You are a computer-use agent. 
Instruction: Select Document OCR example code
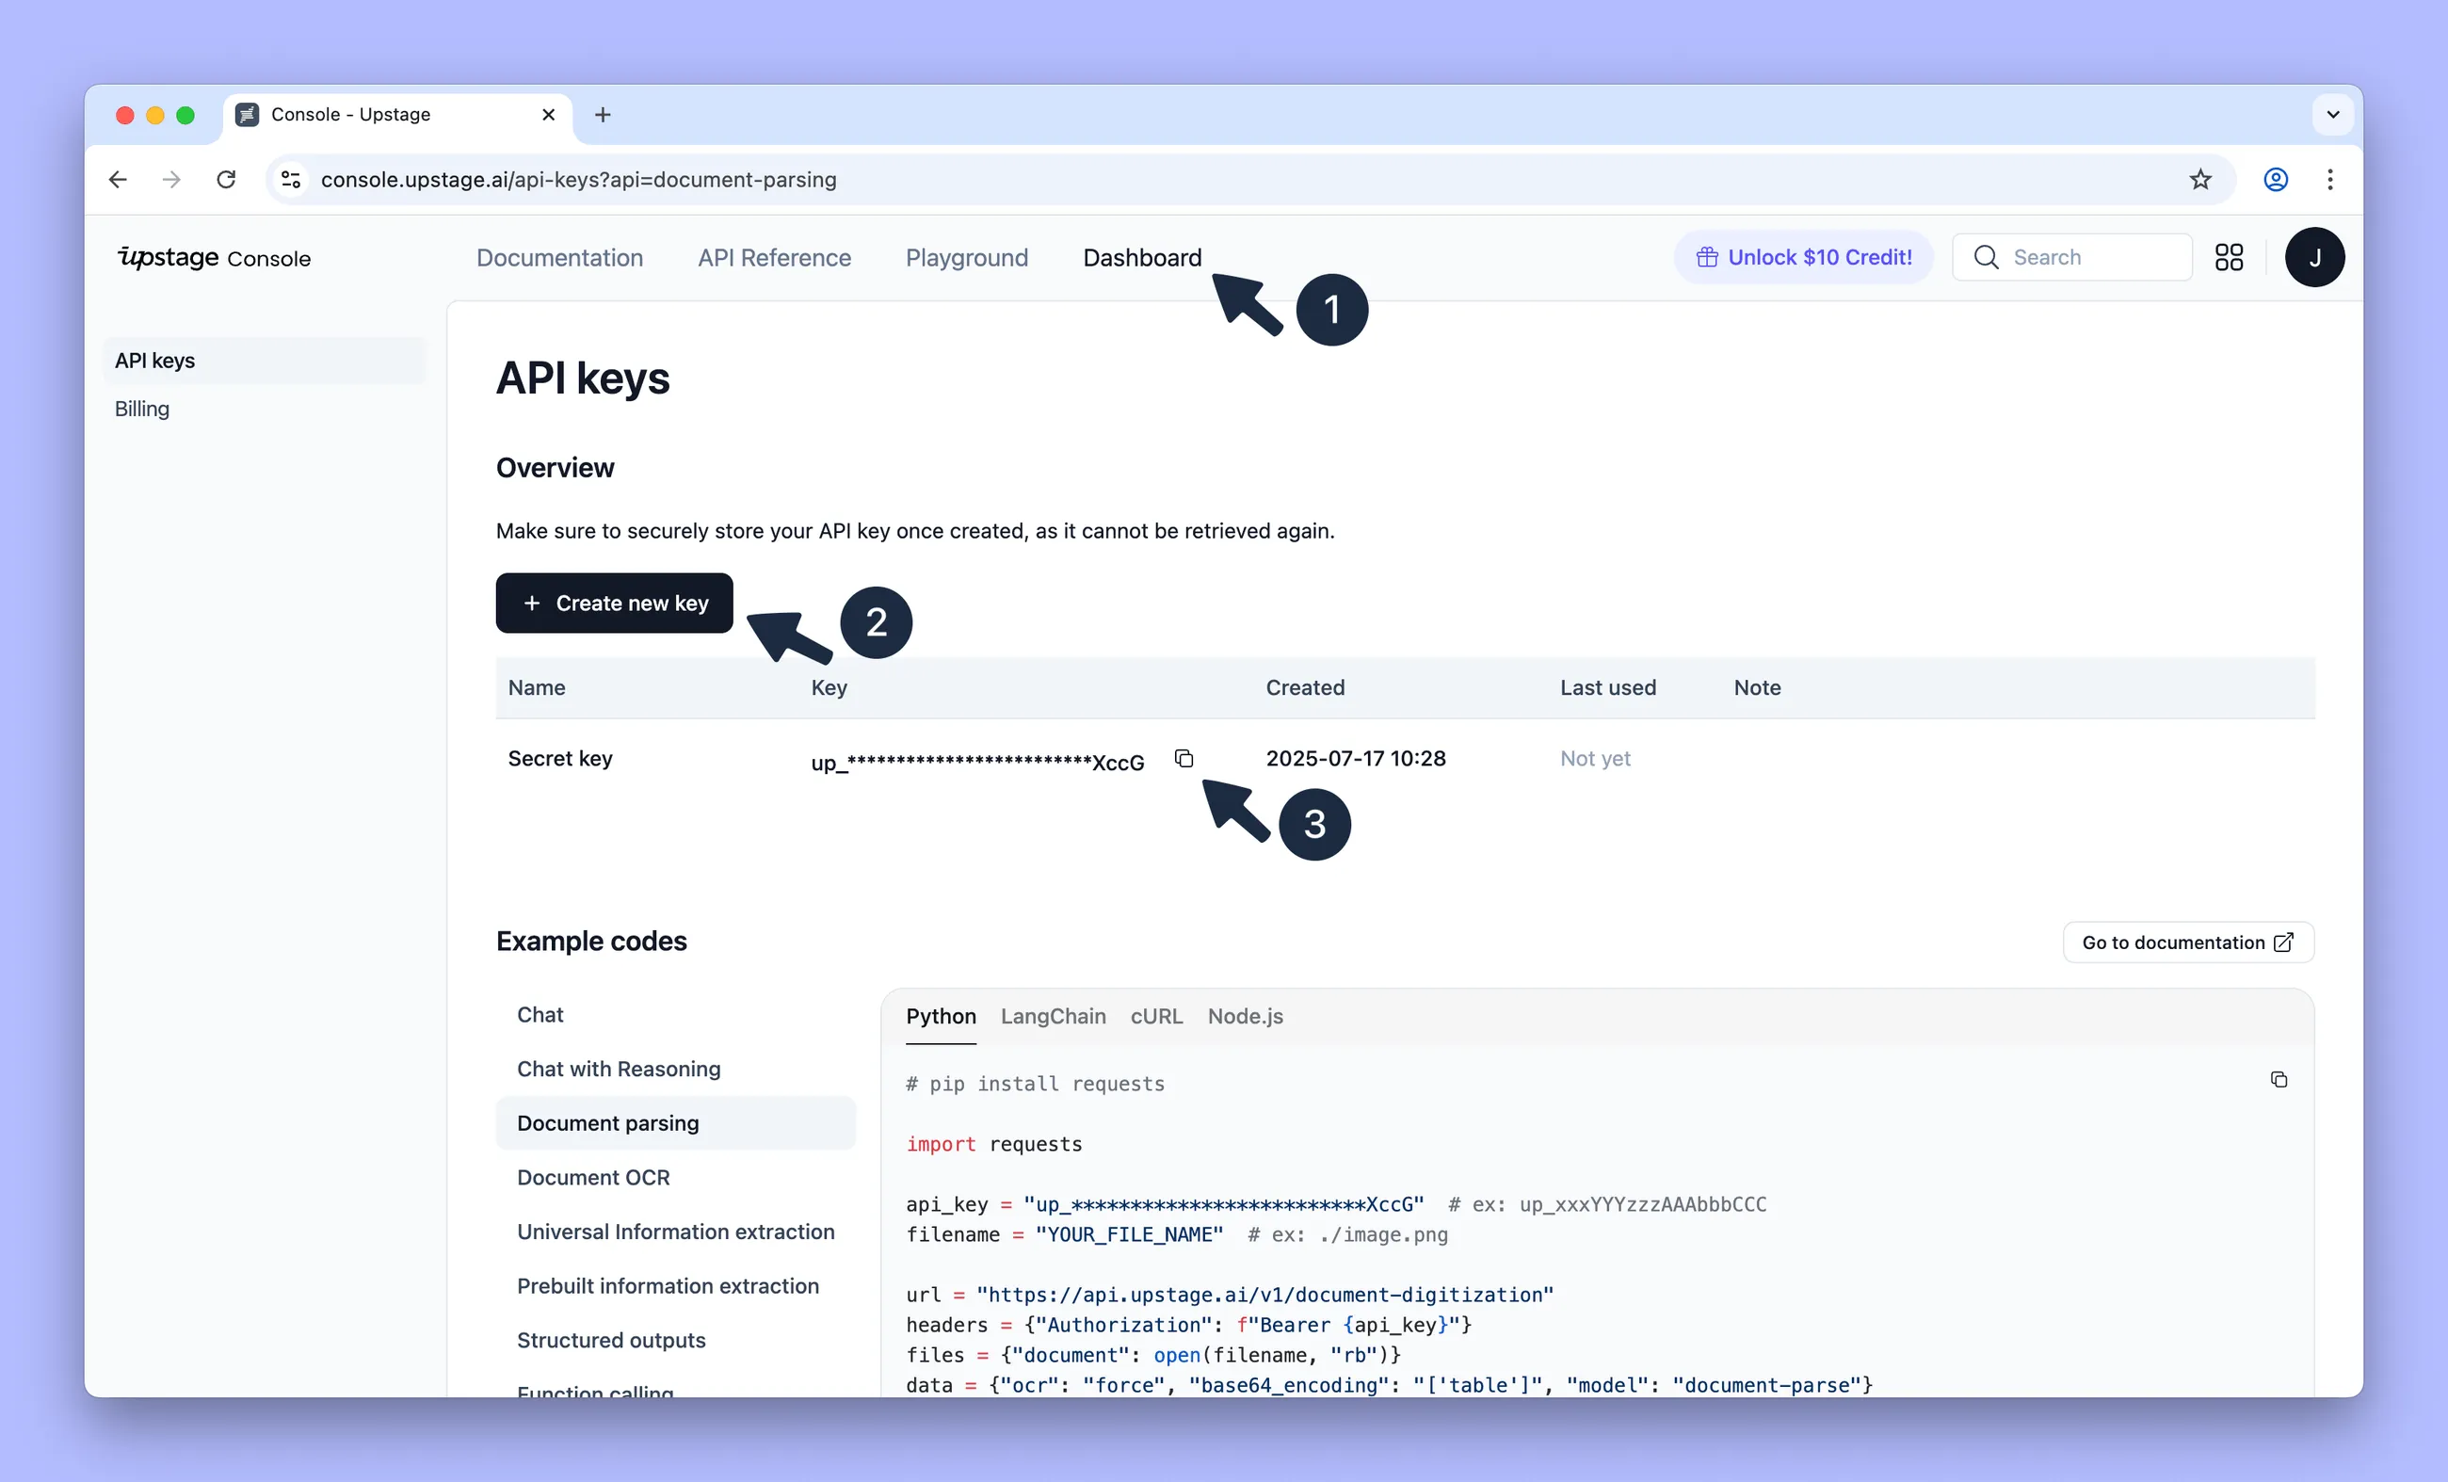[x=593, y=1177]
